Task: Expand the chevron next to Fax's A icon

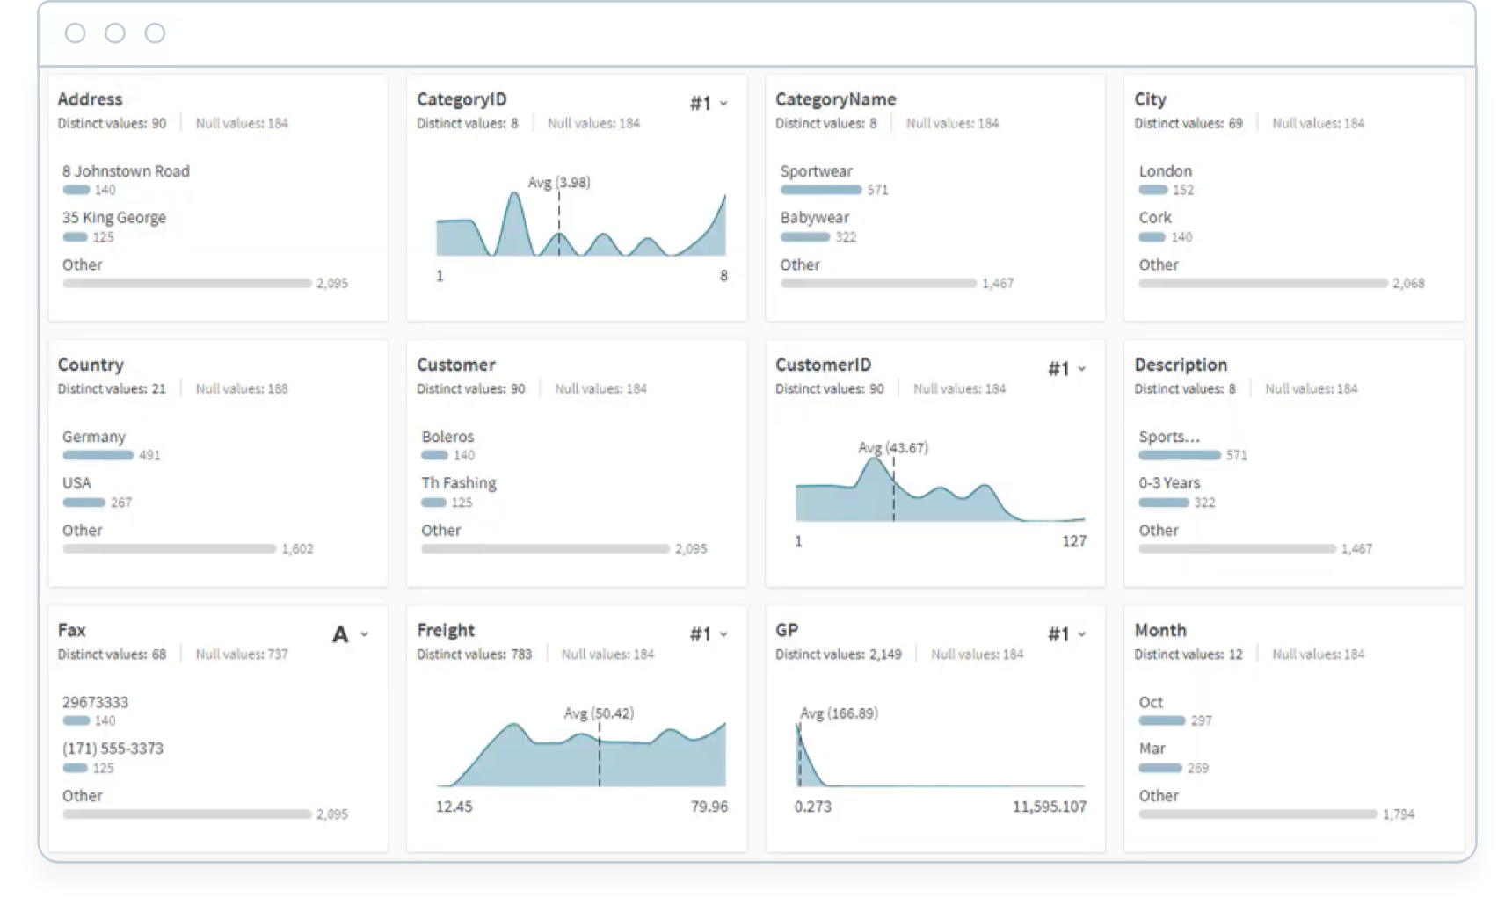Action: point(365,633)
